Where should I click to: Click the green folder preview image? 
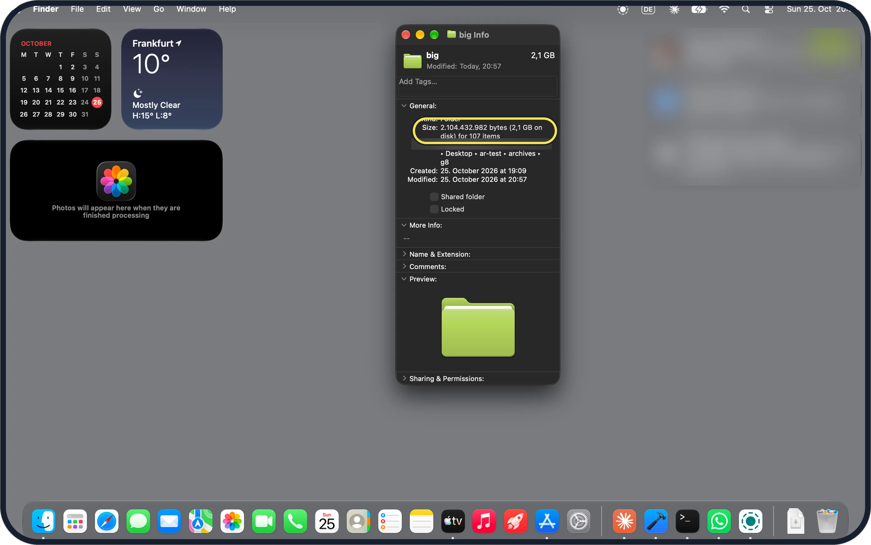pyautogui.click(x=478, y=327)
